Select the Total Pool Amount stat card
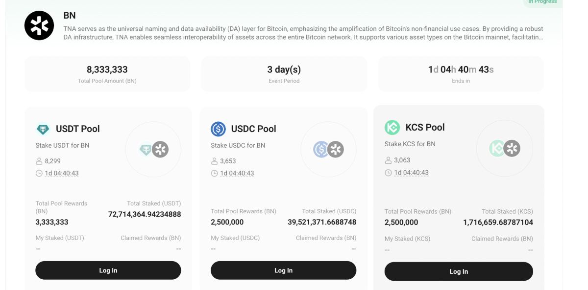Screen dimensions: 588x290 click(107, 73)
